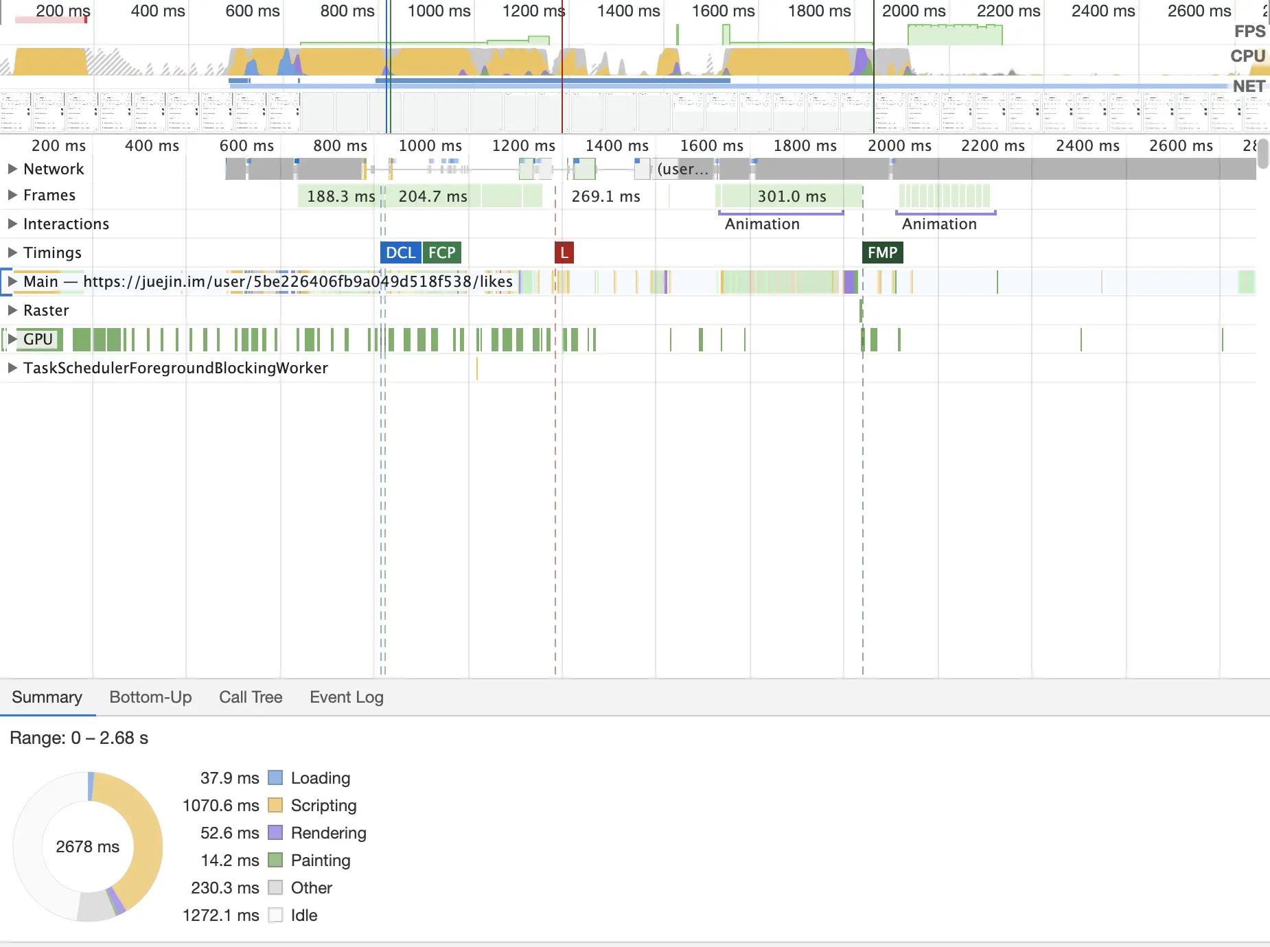Click the red L load marker

564,253
